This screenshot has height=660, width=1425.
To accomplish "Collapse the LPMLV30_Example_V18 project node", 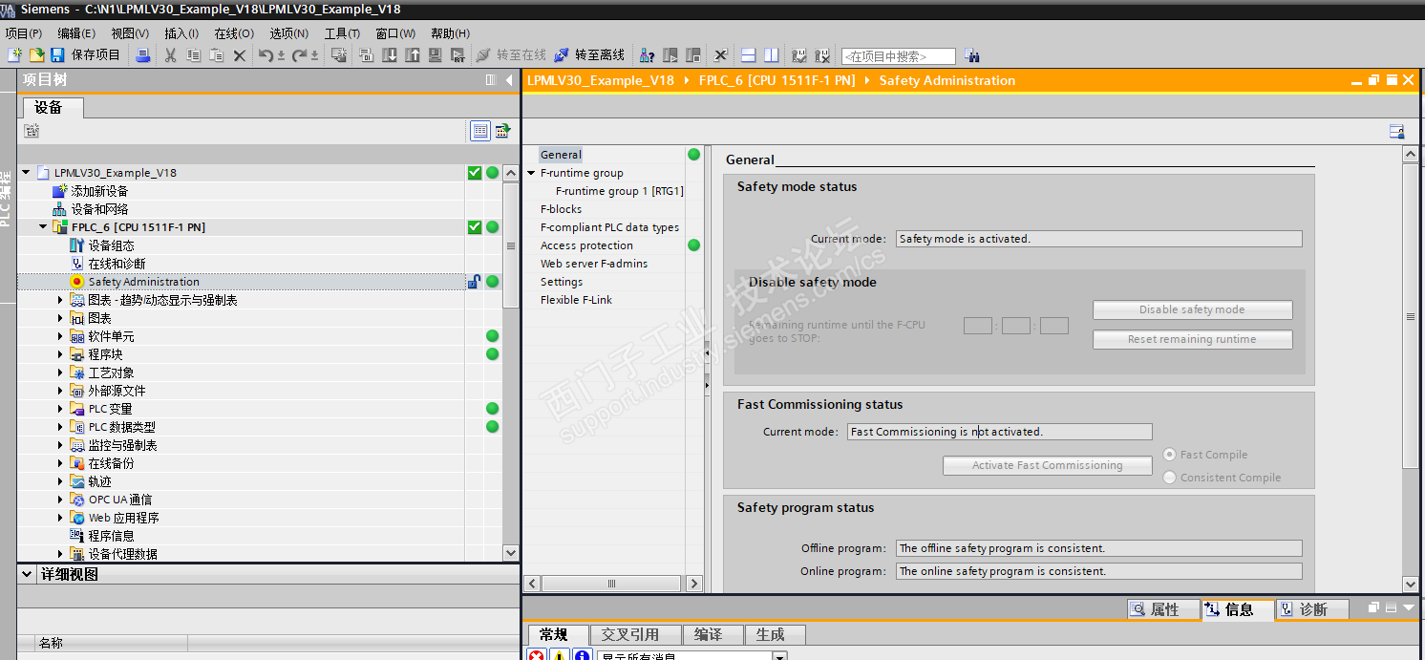I will point(26,173).
